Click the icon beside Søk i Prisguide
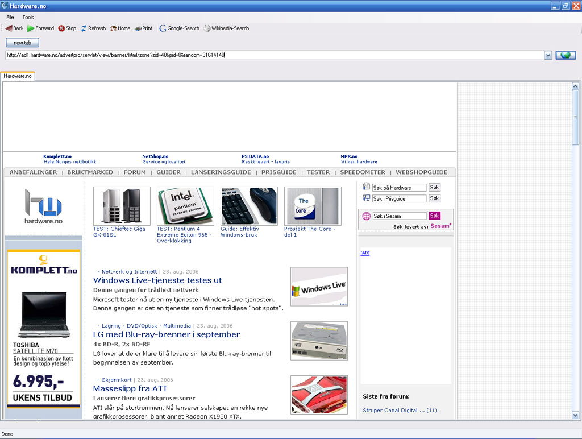The height and width of the screenshot is (439, 582). pyautogui.click(x=367, y=198)
